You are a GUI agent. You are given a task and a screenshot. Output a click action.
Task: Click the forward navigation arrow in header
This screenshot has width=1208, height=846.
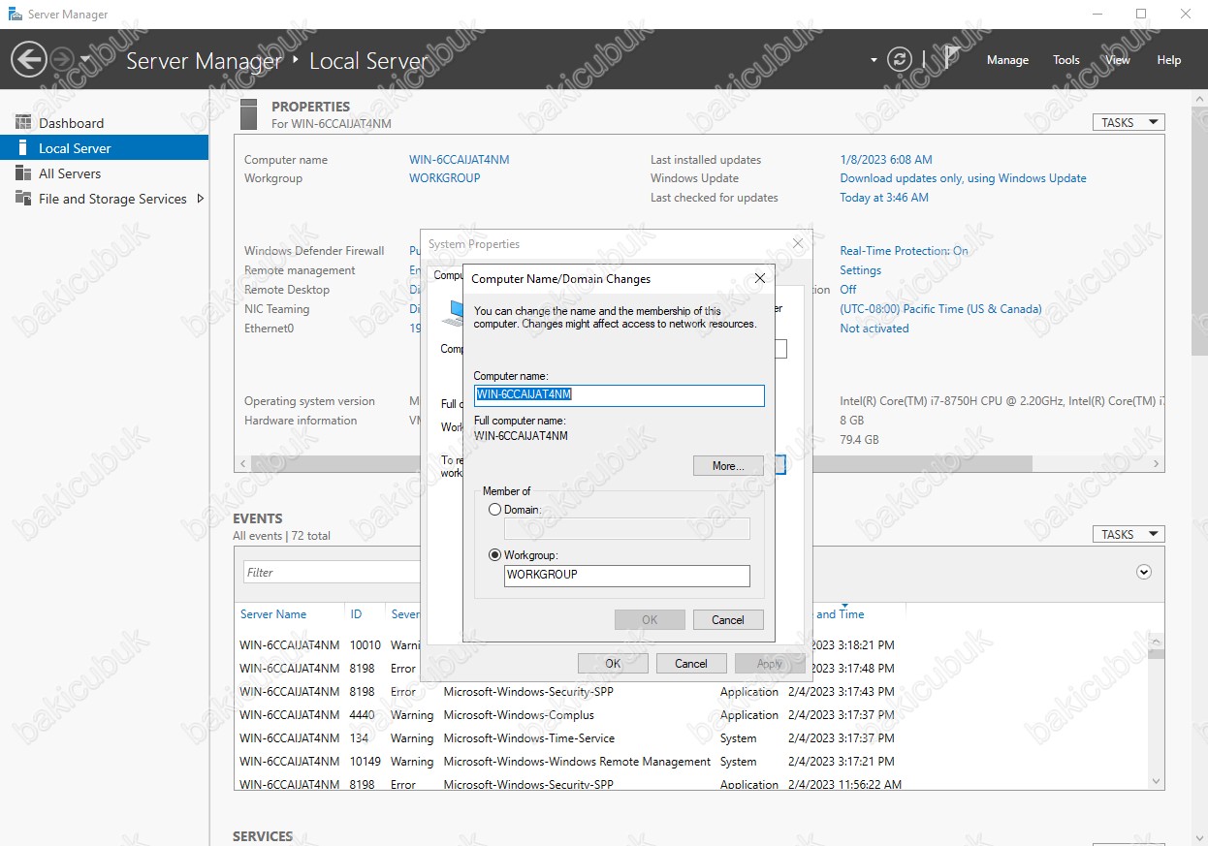(x=61, y=60)
